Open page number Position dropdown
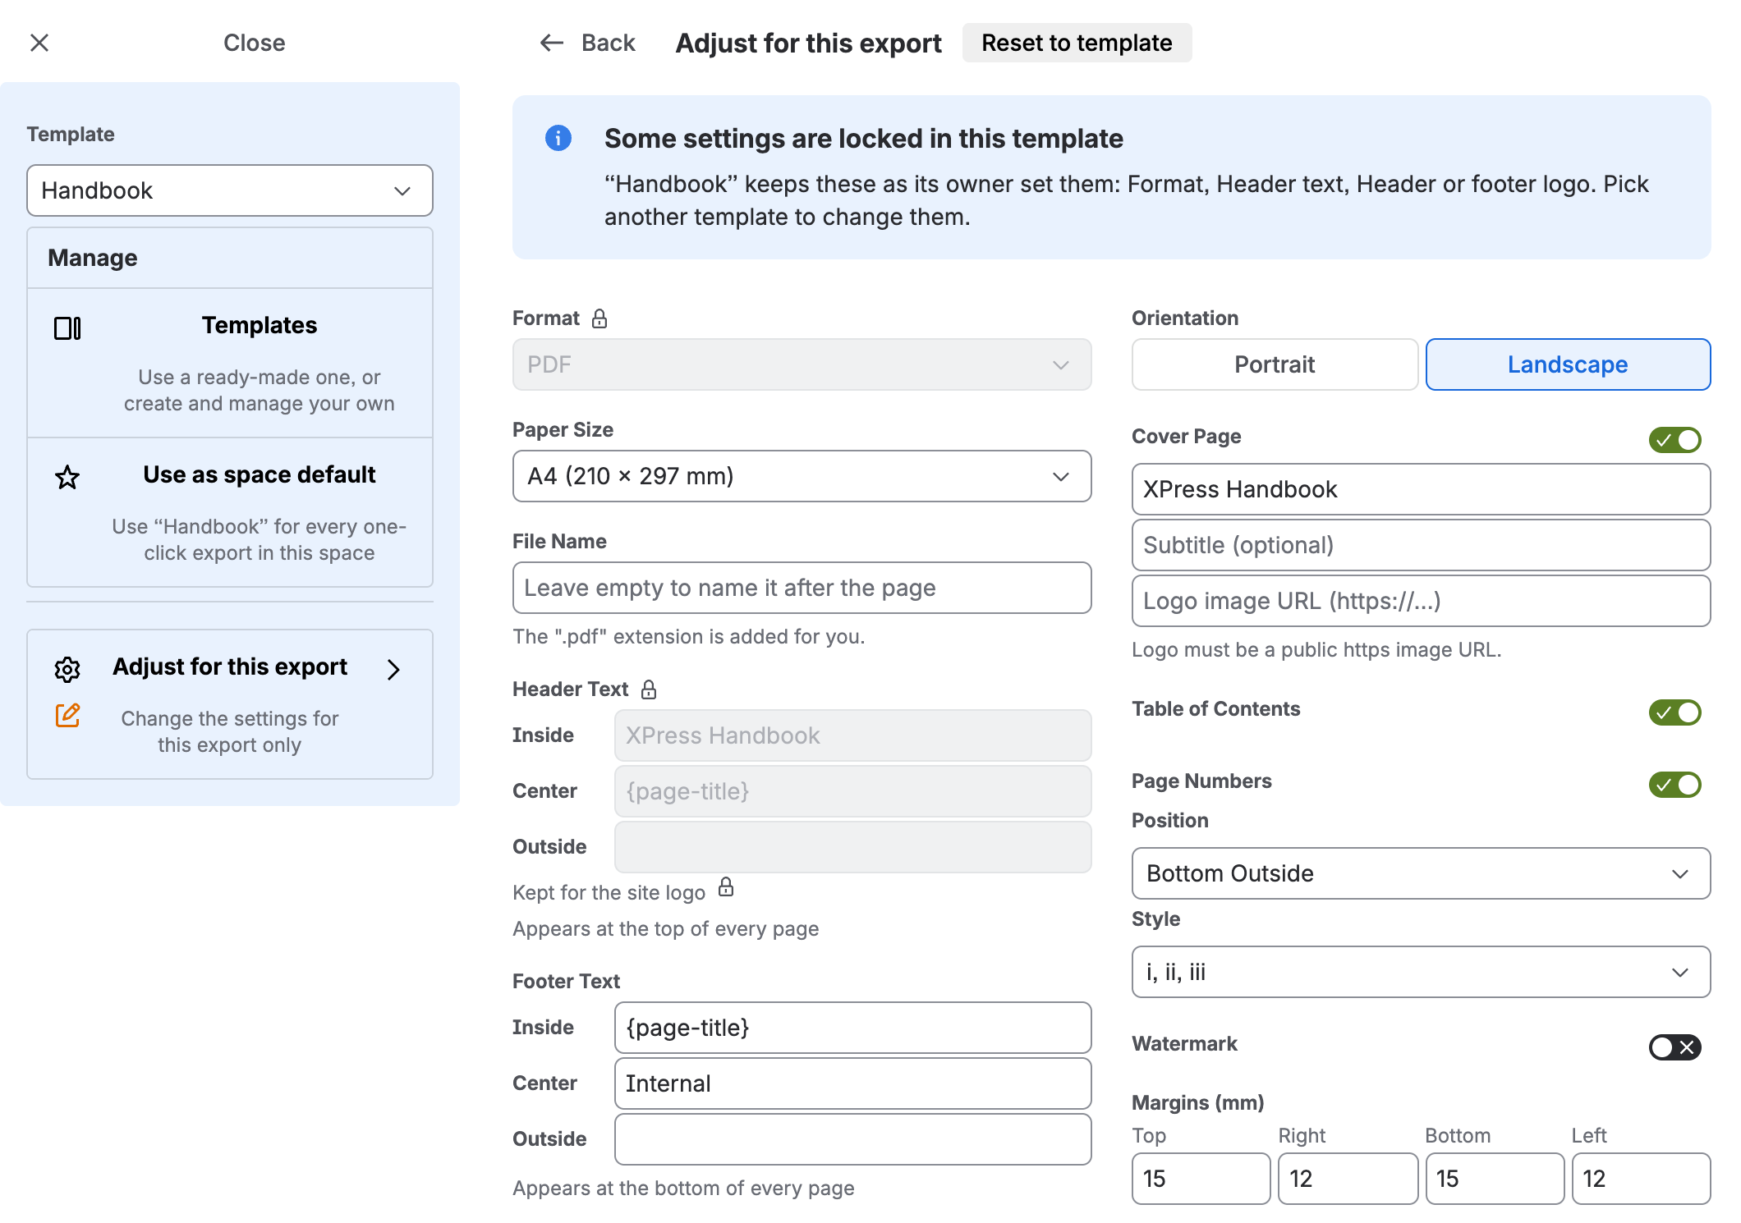The image size is (1741, 1223). click(x=1421, y=873)
